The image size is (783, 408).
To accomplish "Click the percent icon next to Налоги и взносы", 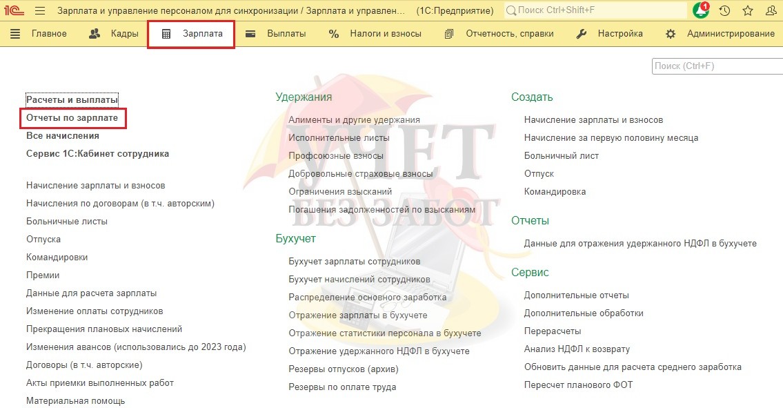I will (x=334, y=34).
